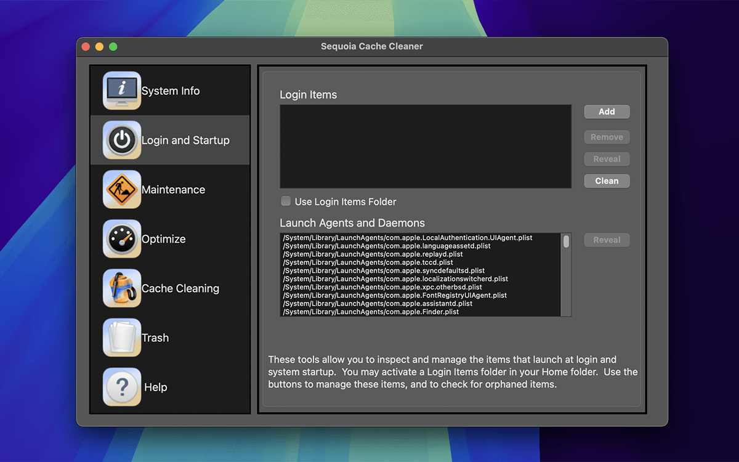Viewport: 739px width, 462px height.
Task: Open the Help section label
Action: [155, 387]
